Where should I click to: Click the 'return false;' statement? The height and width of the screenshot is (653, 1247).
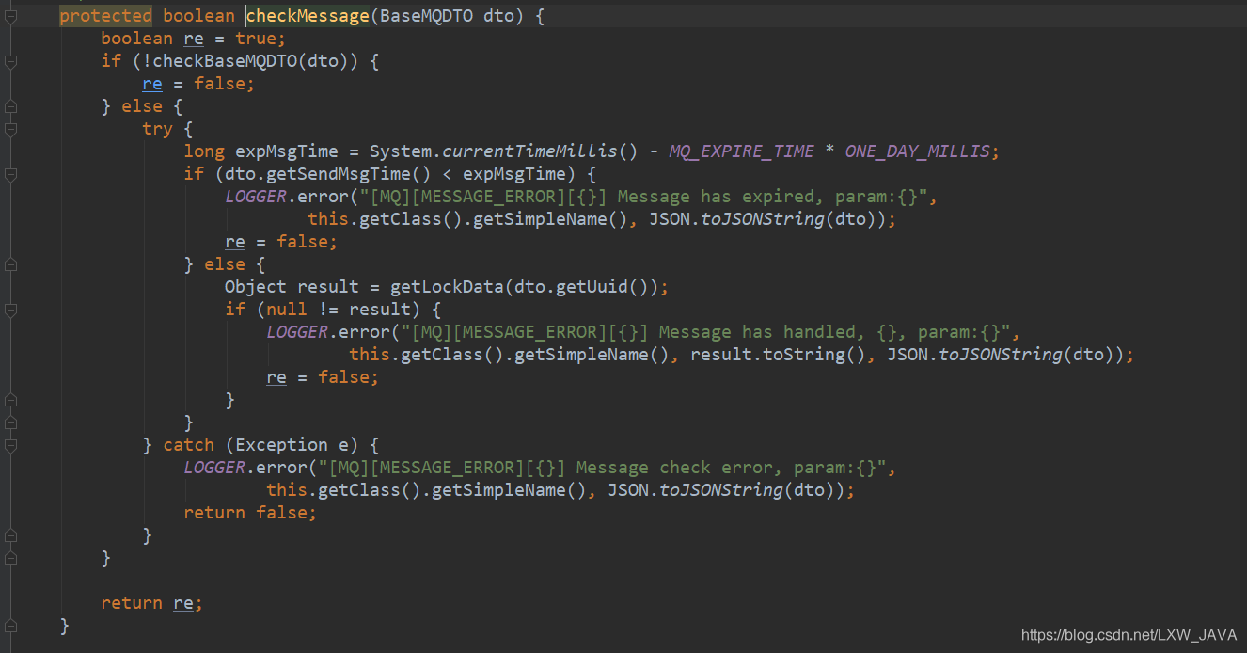point(250,513)
